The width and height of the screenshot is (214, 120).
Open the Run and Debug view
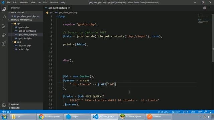pyautogui.click(x=4, y=35)
